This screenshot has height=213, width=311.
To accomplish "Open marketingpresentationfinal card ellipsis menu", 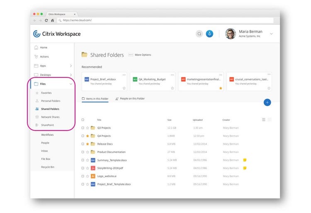I will [221, 75].
